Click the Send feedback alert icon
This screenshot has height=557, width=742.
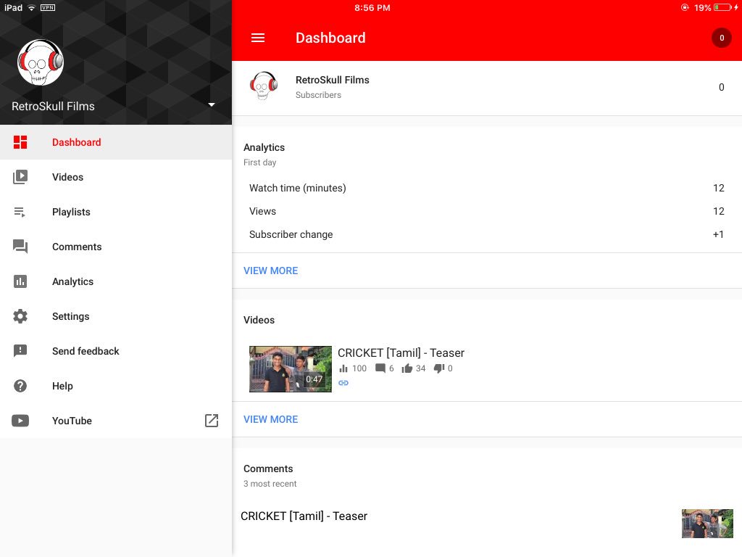[x=20, y=351]
